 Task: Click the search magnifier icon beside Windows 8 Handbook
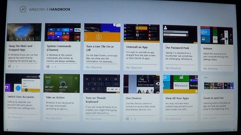[x=23, y=9]
